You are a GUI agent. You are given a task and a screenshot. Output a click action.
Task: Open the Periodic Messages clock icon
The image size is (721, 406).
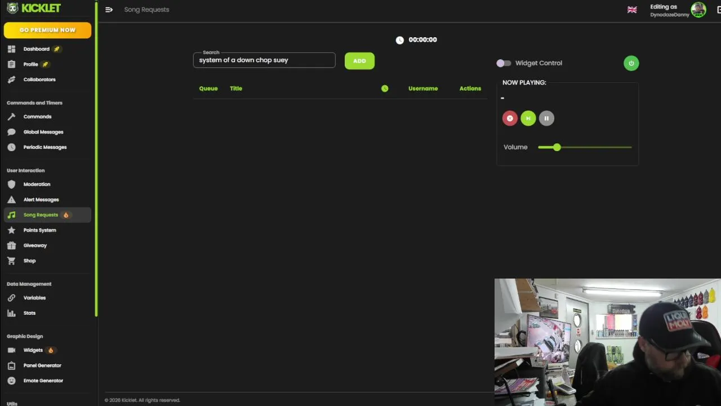tap(11, 147)
